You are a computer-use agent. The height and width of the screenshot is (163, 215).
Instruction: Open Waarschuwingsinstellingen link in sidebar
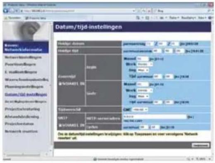tap(26, 80)
